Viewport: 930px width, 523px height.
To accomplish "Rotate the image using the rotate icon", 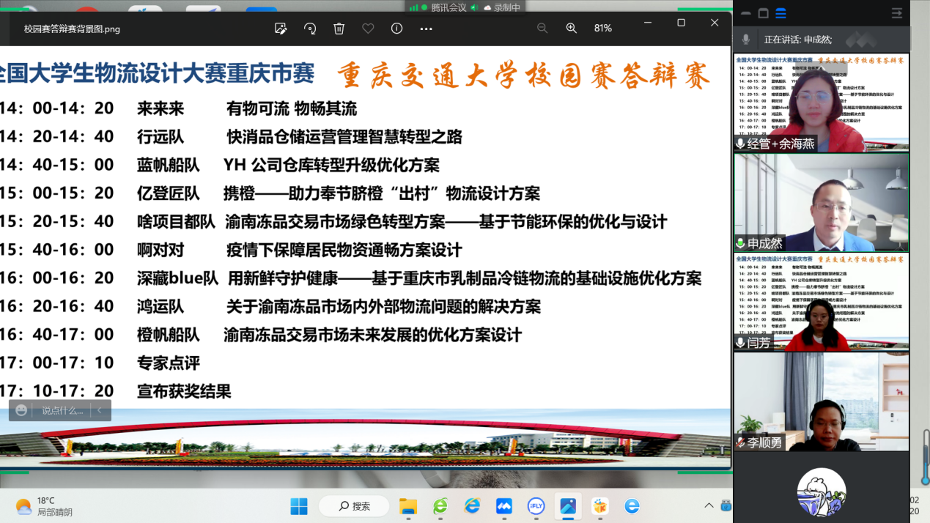I will pos(310,29).
